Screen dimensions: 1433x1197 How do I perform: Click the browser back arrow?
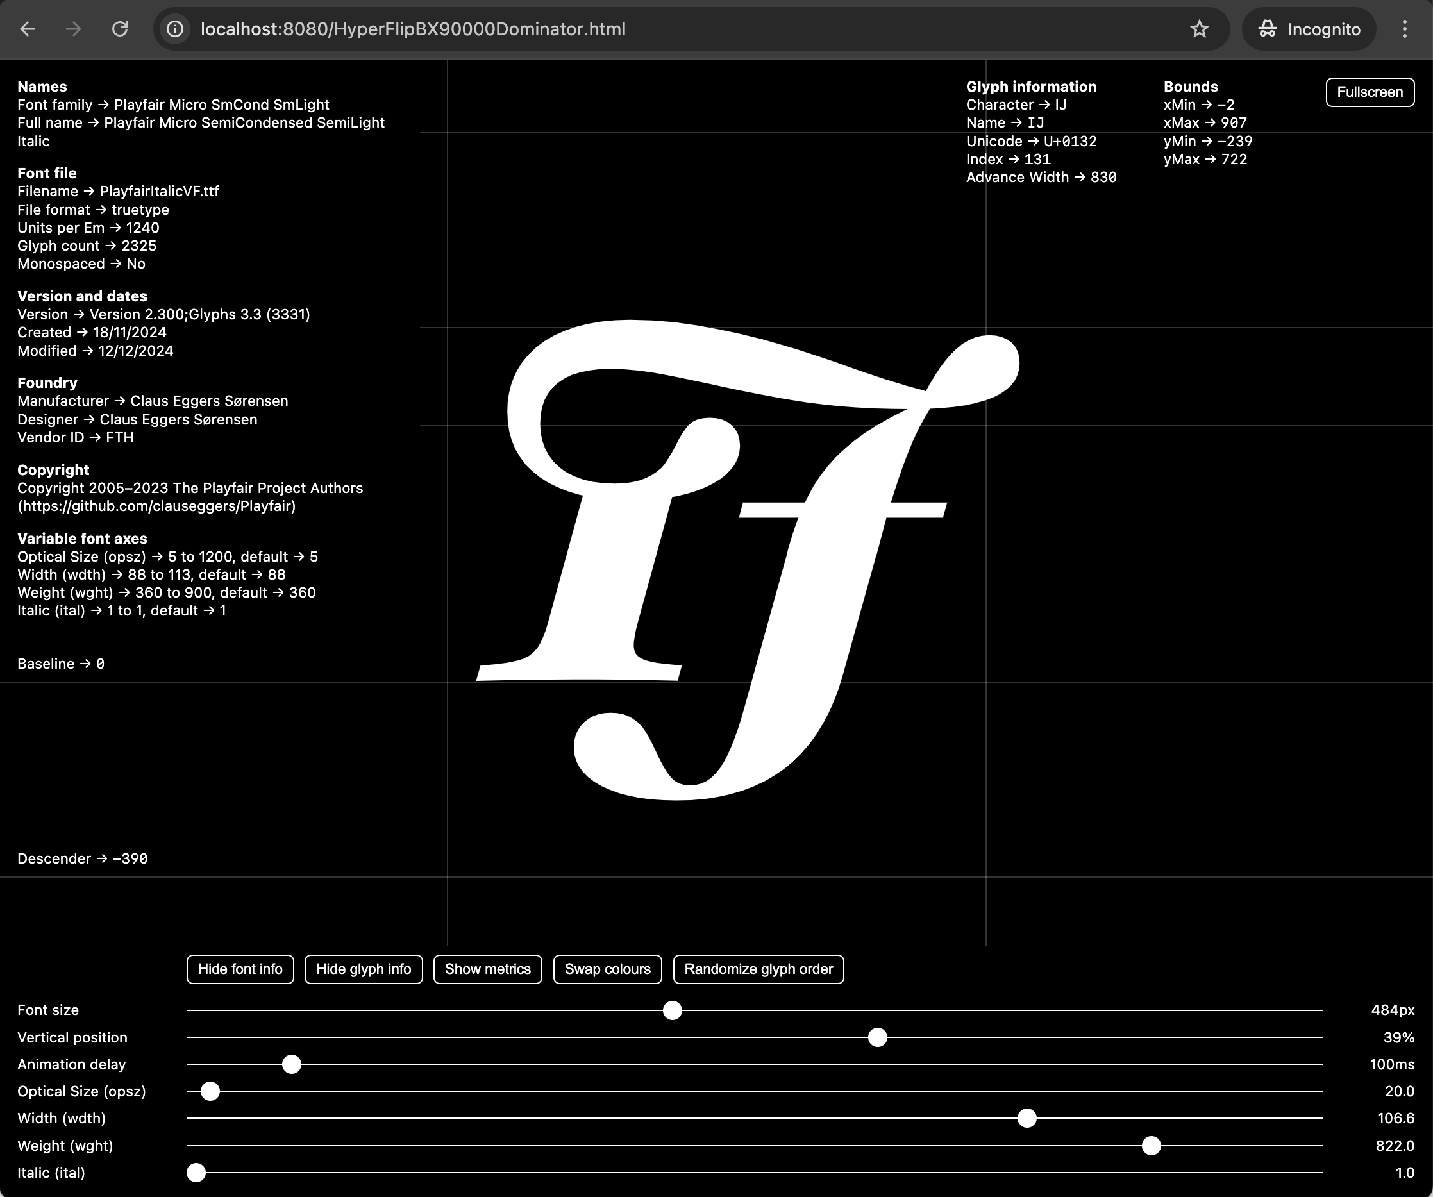(x=28, y=29)
